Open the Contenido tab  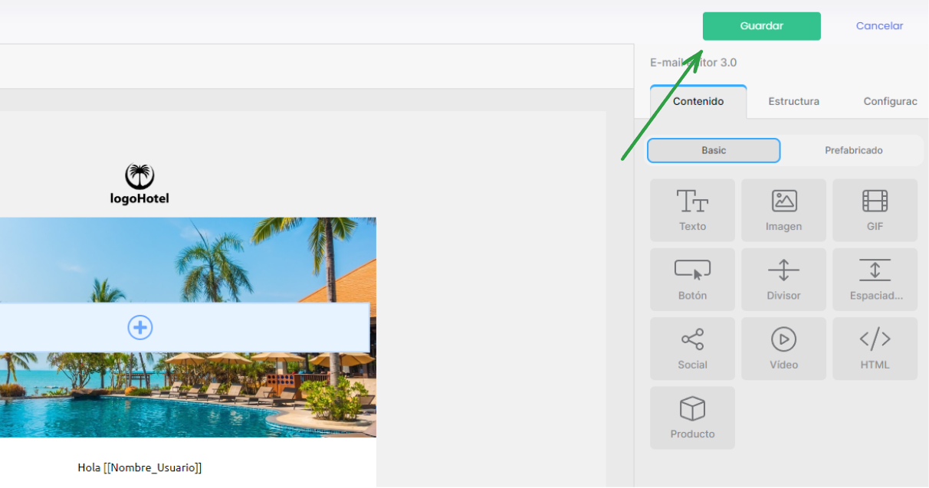point(698,102)
